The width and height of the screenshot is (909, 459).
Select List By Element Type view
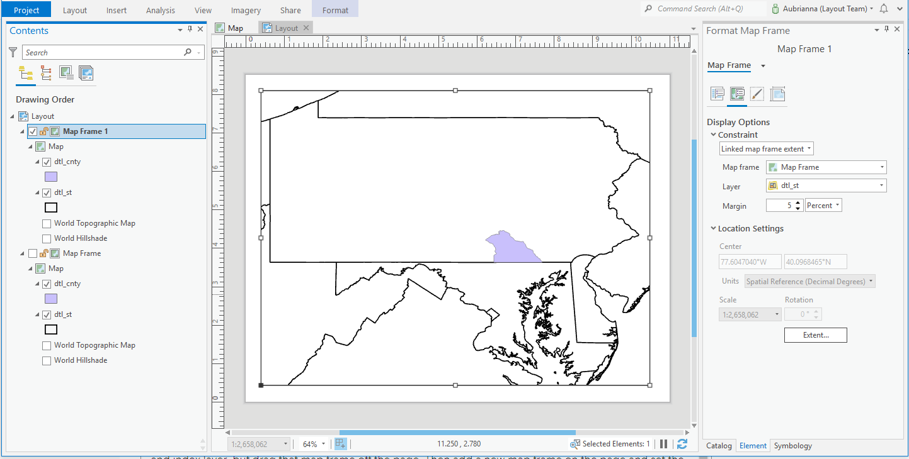(x=66, y=72)
